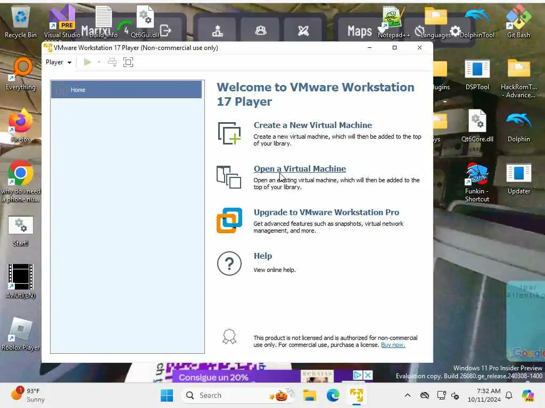Click the Copilot preview icon in taskbar
This screenshot has height=408, width=545.
tap(527, 395)
